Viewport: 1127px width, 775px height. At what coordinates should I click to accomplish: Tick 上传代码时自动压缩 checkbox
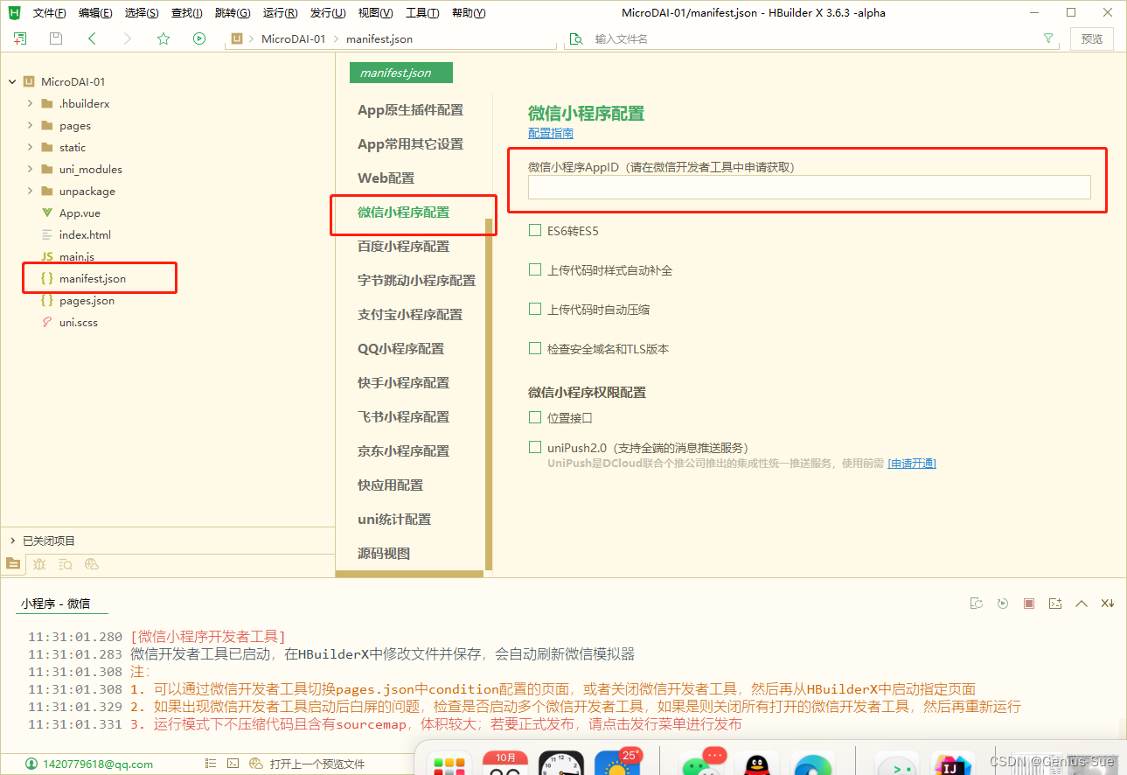(x=535, y=309)
